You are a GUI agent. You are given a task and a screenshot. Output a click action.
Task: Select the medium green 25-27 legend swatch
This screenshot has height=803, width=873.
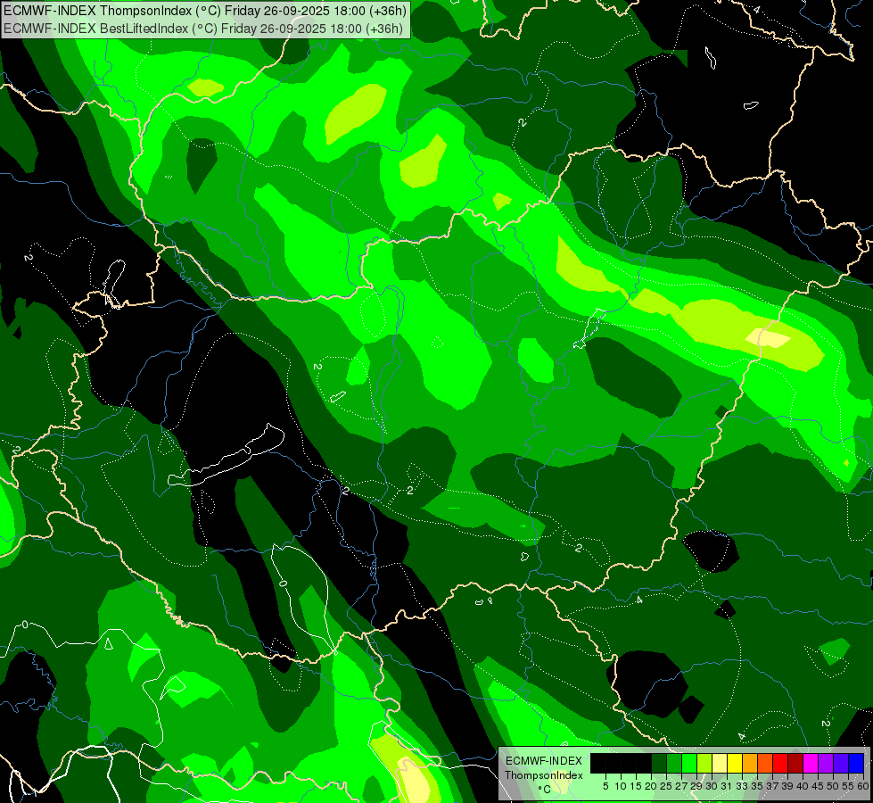point(674,763)
